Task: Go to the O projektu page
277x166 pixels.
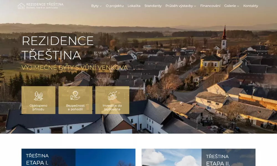Action: pyautogui.click(x=115, y=6)
